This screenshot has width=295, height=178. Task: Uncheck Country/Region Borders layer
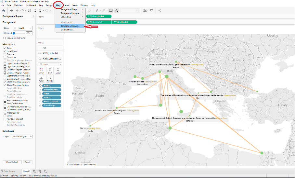click(x=5, y=70)
